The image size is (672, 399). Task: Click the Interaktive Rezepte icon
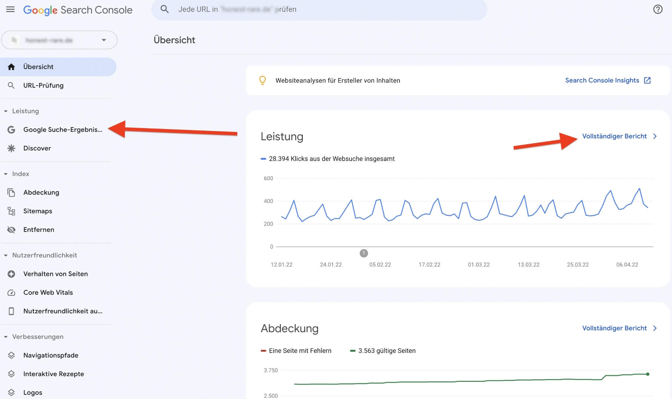pyautogui.click(x=11, y=374)
